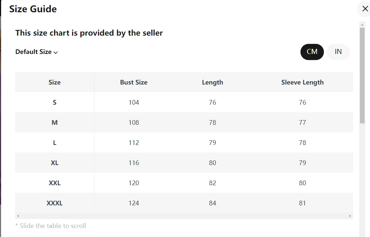The height and width of the screenshot is (237, 370).
Task: Click the horizontal scrollbar right arrow
Action: tap(350, 216)
